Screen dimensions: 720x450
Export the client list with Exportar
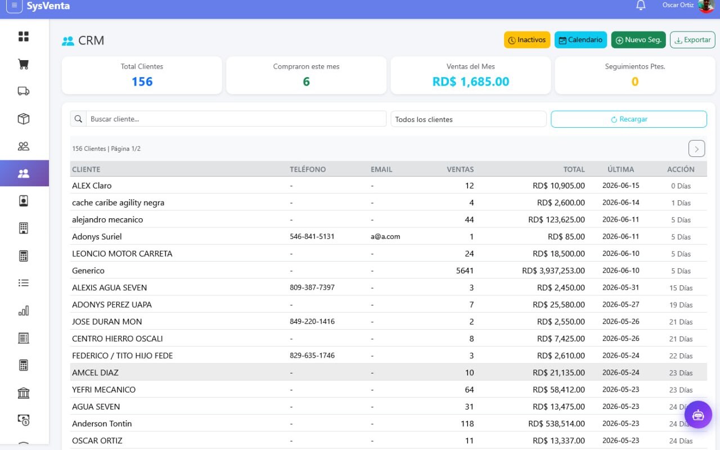pyautogui.click(x=692, y=40)
